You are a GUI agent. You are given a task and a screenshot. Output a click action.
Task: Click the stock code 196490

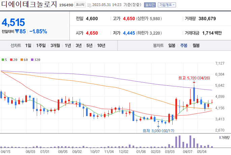pyautogui.click(x=66, y=5)
